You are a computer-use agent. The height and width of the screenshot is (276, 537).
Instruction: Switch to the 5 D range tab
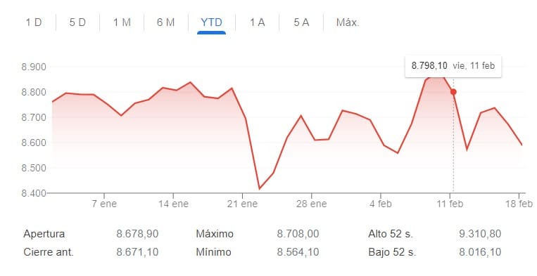(x=77, y=22)
